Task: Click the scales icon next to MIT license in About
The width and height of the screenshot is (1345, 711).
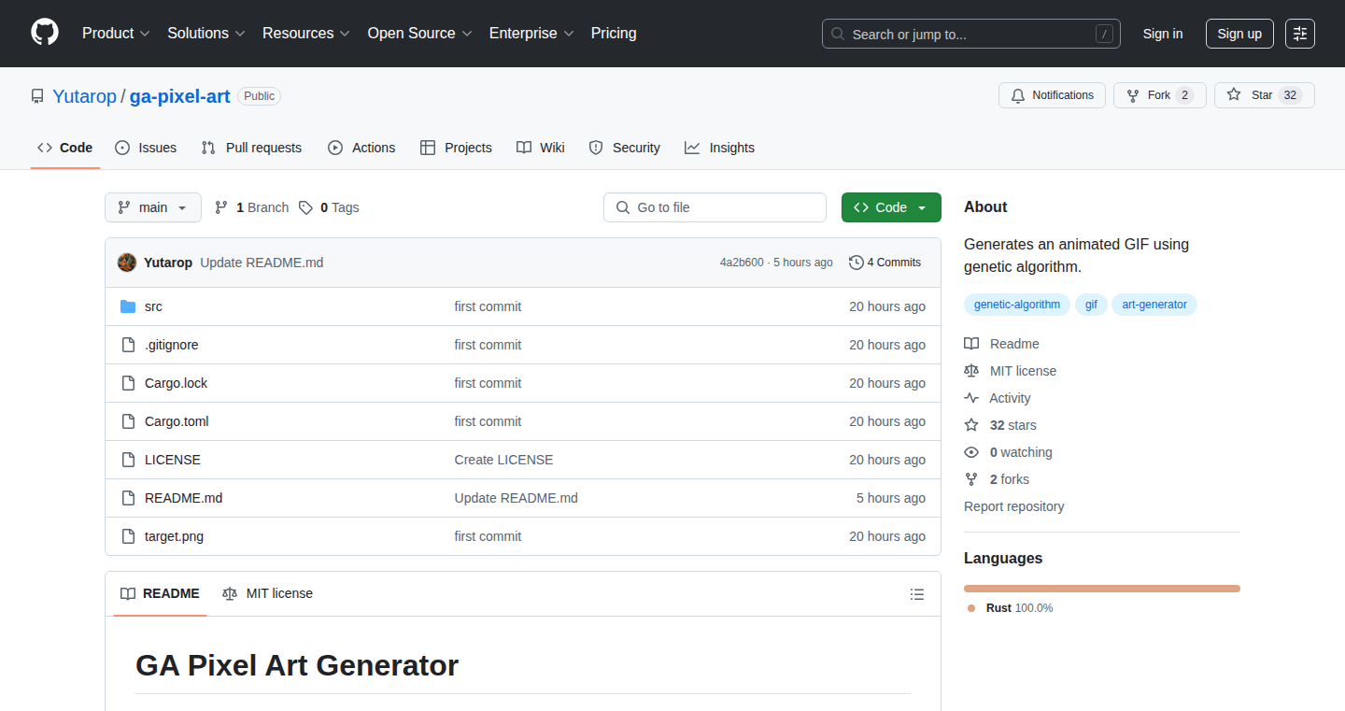Action: (971, 371)
